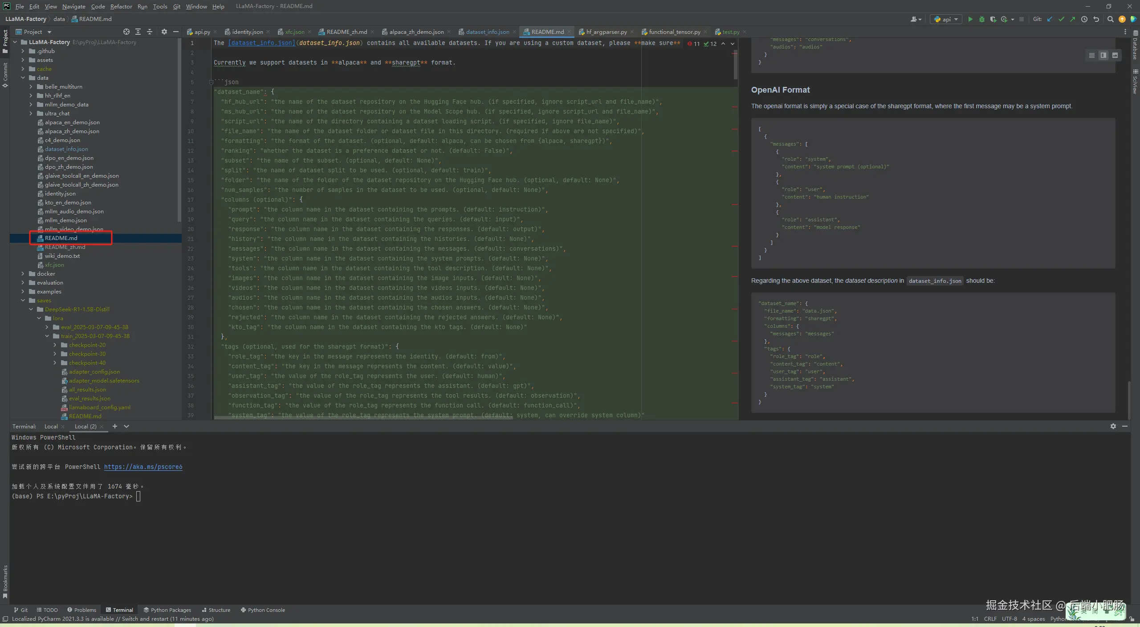Viewport: 1140px width, 627px height.
Task: Open wiki_demo.txt in the project tree
Action: click(62, 256)
